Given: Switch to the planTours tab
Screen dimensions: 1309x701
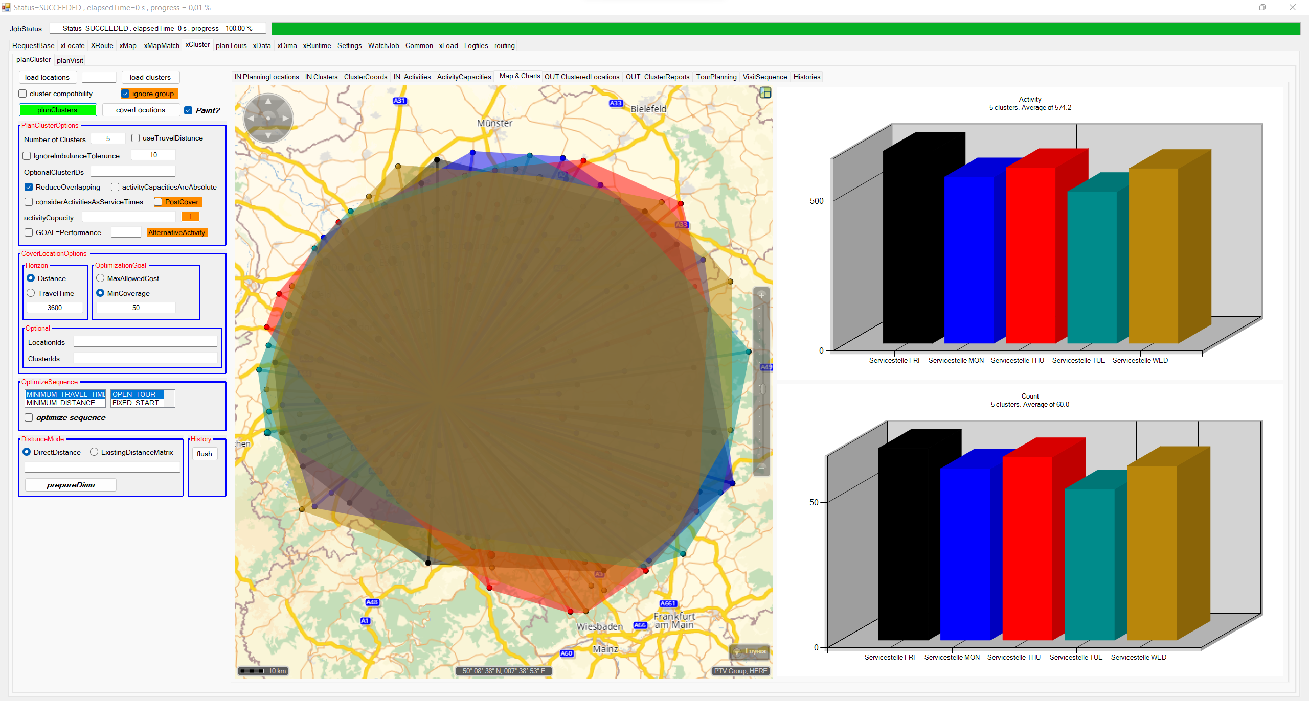Looking at the screenshot, I should (231, 46).
